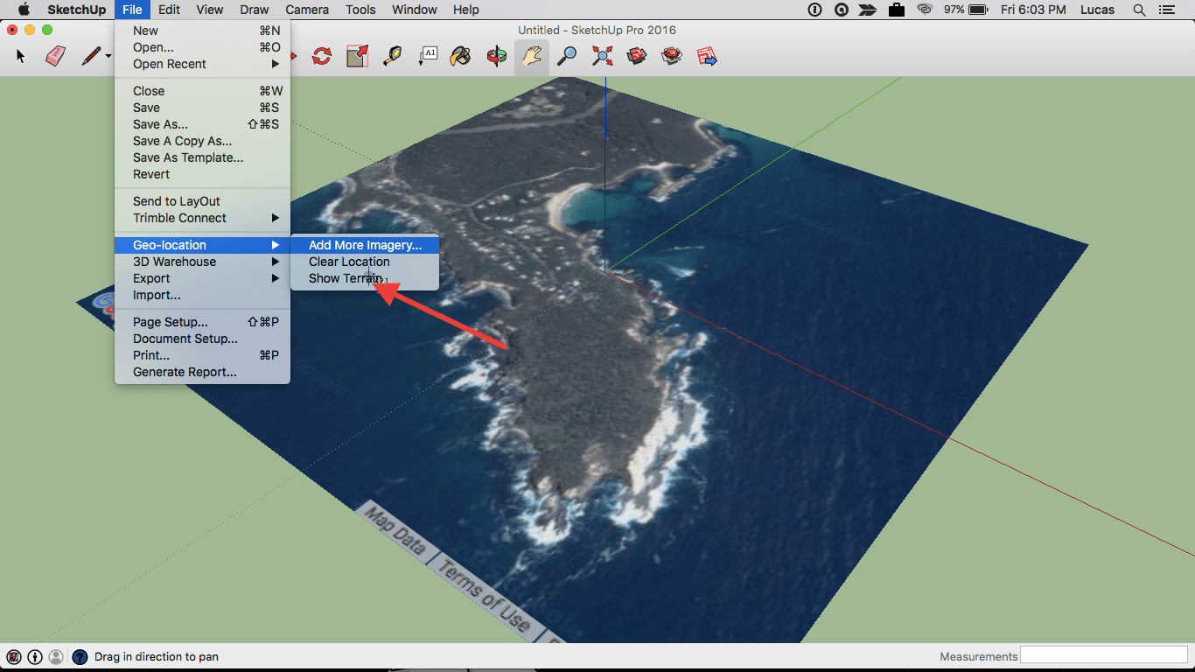Open Spotlight search in the menu bar
This screenshot has height=672, width=1195.
click(x=1139, y=10)
